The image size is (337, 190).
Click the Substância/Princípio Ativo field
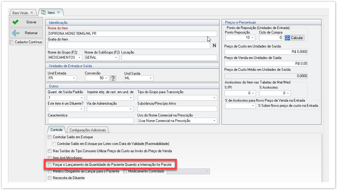pyautogui.click(x=177, y=109)
